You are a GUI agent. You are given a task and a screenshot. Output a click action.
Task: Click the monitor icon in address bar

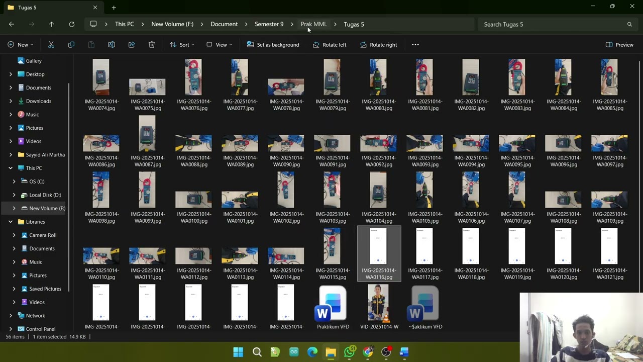(x=93, y=24)
